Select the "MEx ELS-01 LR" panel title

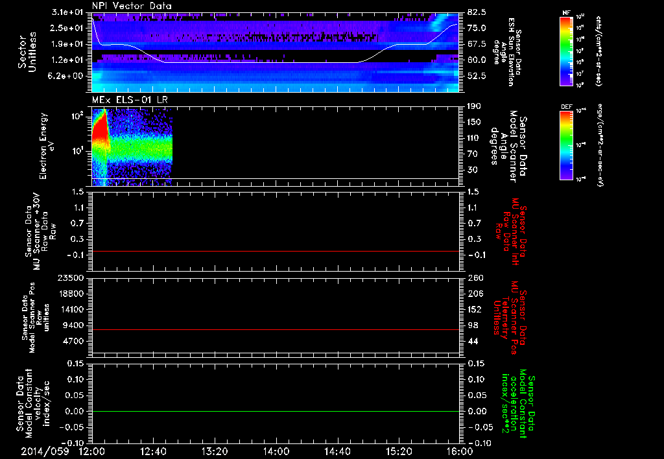coord(130,100)
